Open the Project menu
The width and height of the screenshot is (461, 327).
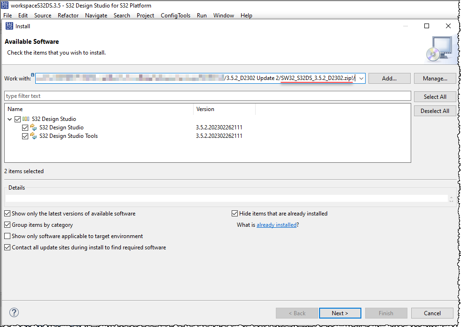click(145, 16)
